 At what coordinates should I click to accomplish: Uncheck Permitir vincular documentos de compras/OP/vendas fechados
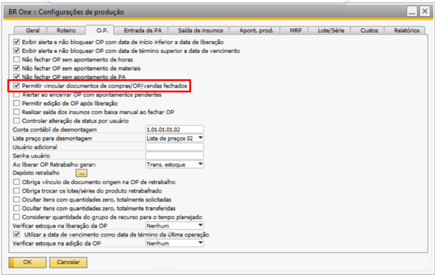17,86
